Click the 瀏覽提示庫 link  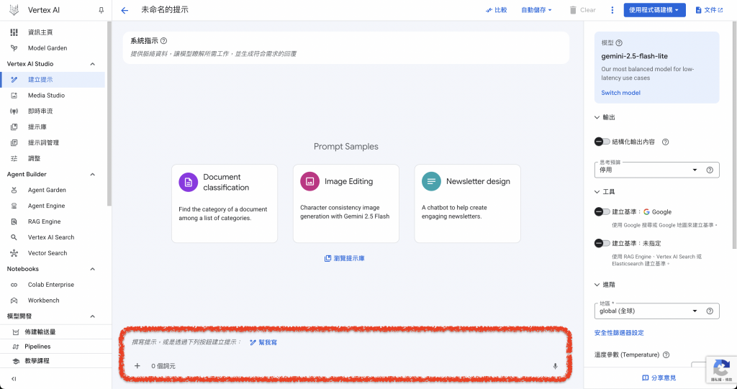click(345, 258)
